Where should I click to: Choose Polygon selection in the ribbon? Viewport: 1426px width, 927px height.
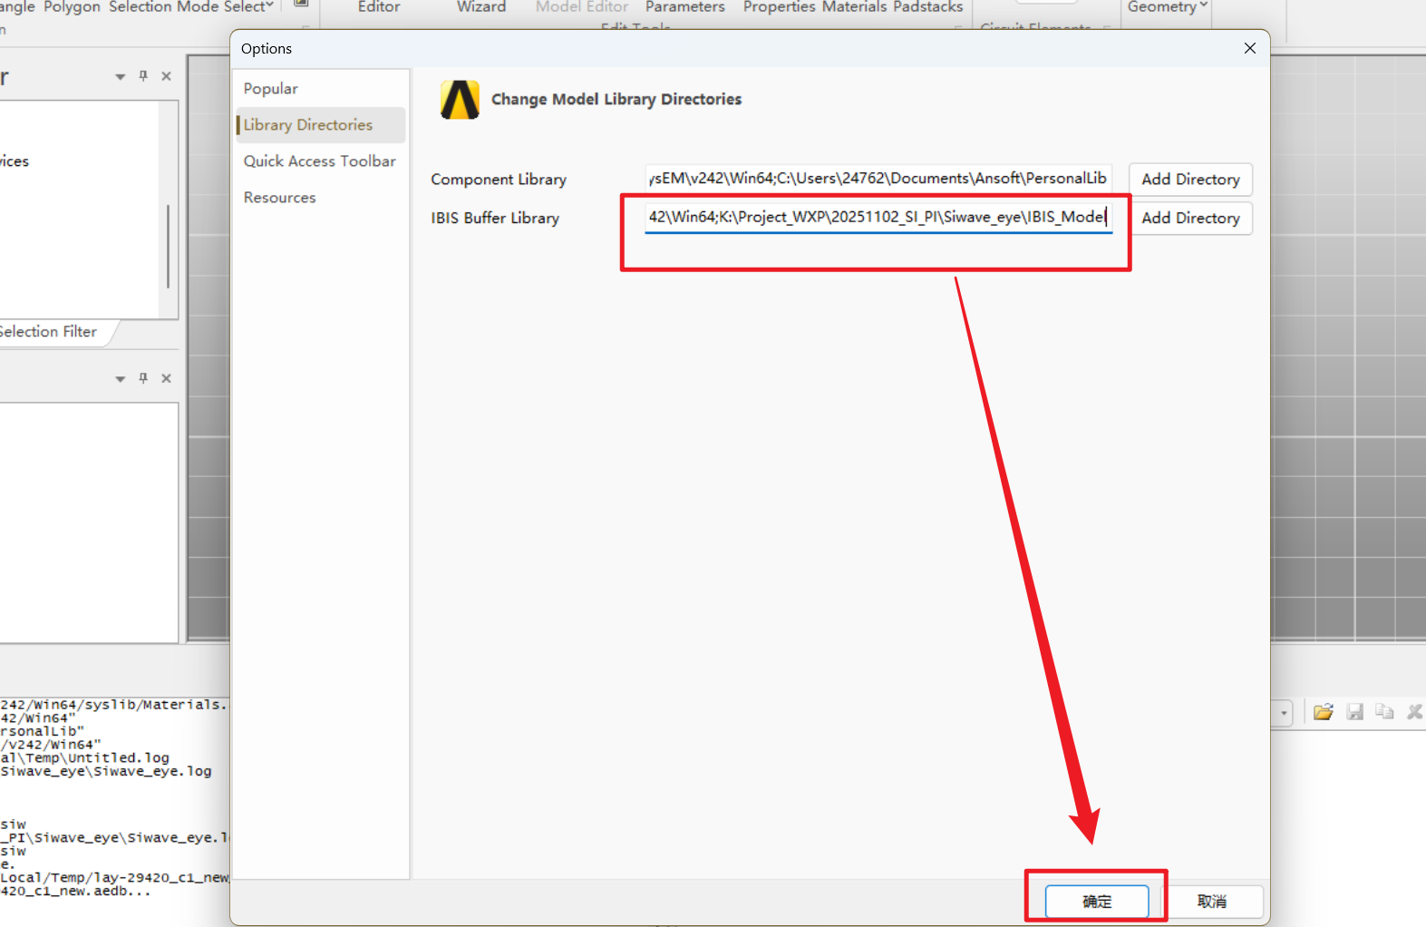click(72, 7)
